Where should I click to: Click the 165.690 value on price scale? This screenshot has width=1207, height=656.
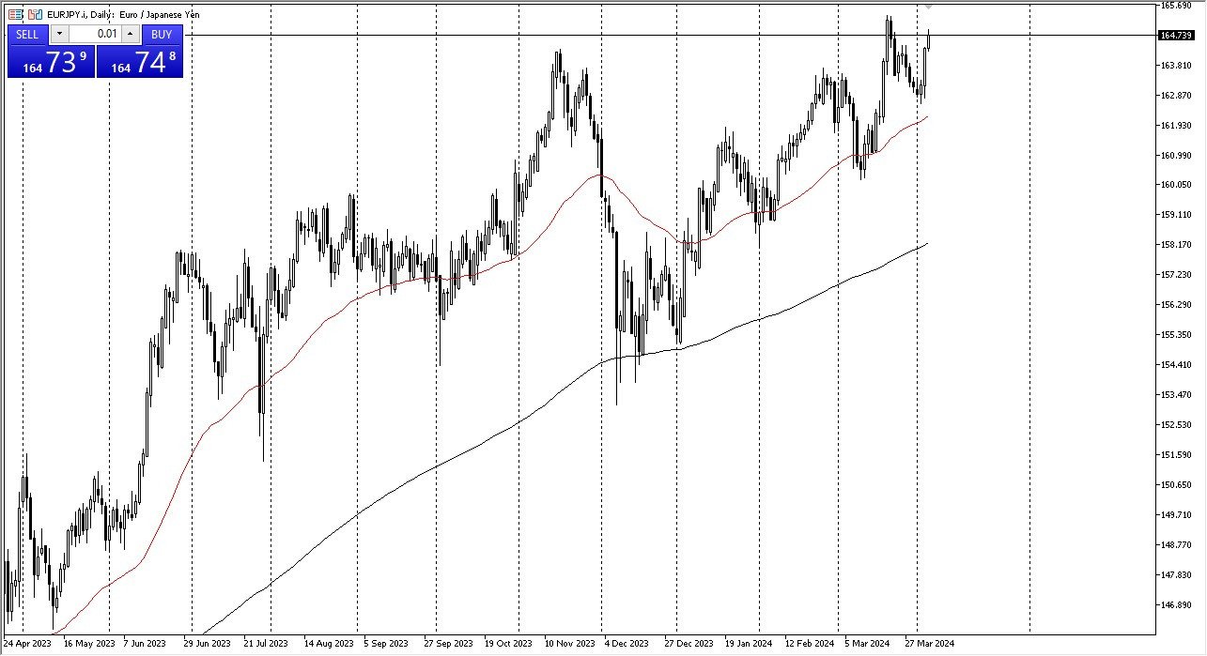click(1175, 7)
